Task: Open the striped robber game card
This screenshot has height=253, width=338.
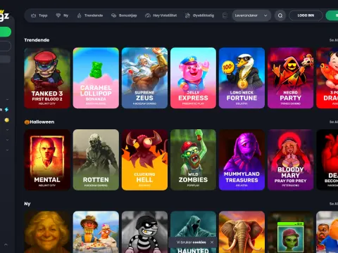Action: pyautogui.click(x=144, y=232)
